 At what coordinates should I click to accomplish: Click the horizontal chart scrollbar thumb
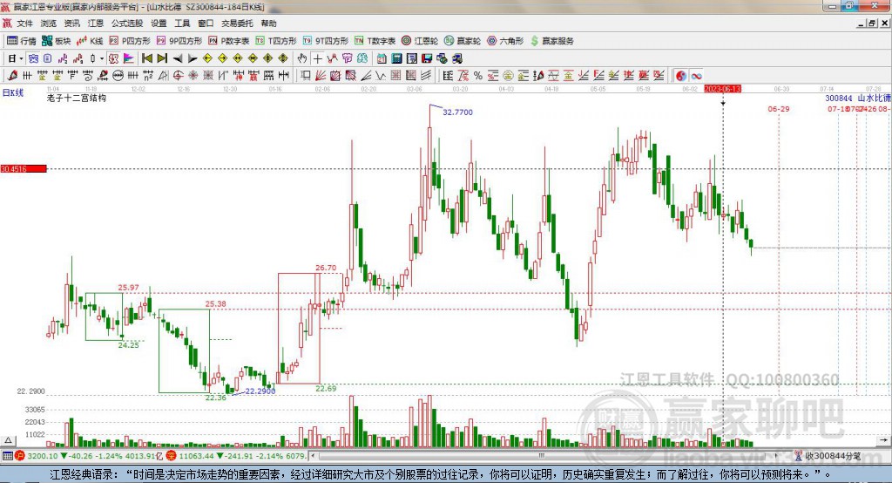(542, 456)
